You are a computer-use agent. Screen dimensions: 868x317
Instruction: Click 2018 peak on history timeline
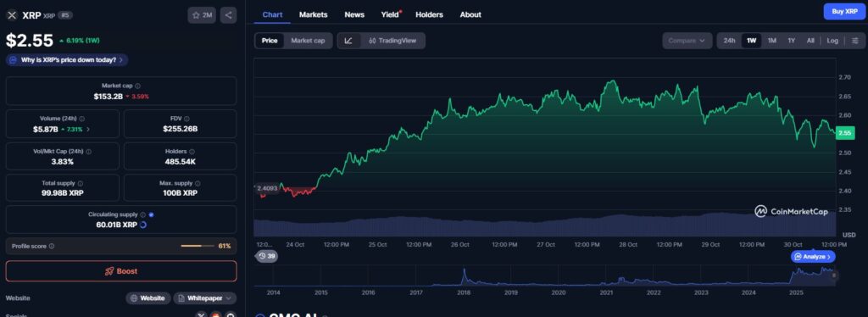pyautogui.click(x=464, y=271)
